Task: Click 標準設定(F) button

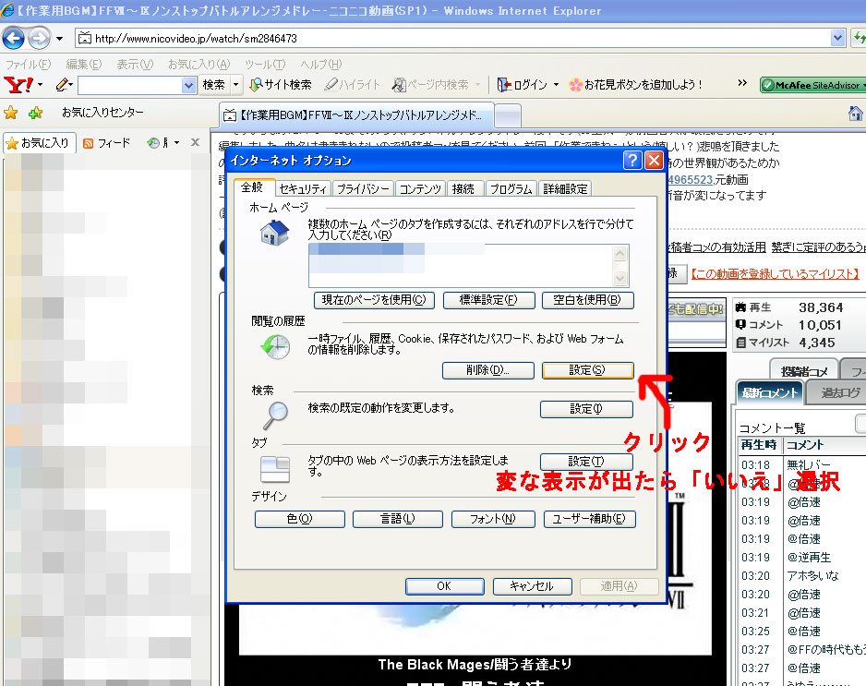Action: 488,300
